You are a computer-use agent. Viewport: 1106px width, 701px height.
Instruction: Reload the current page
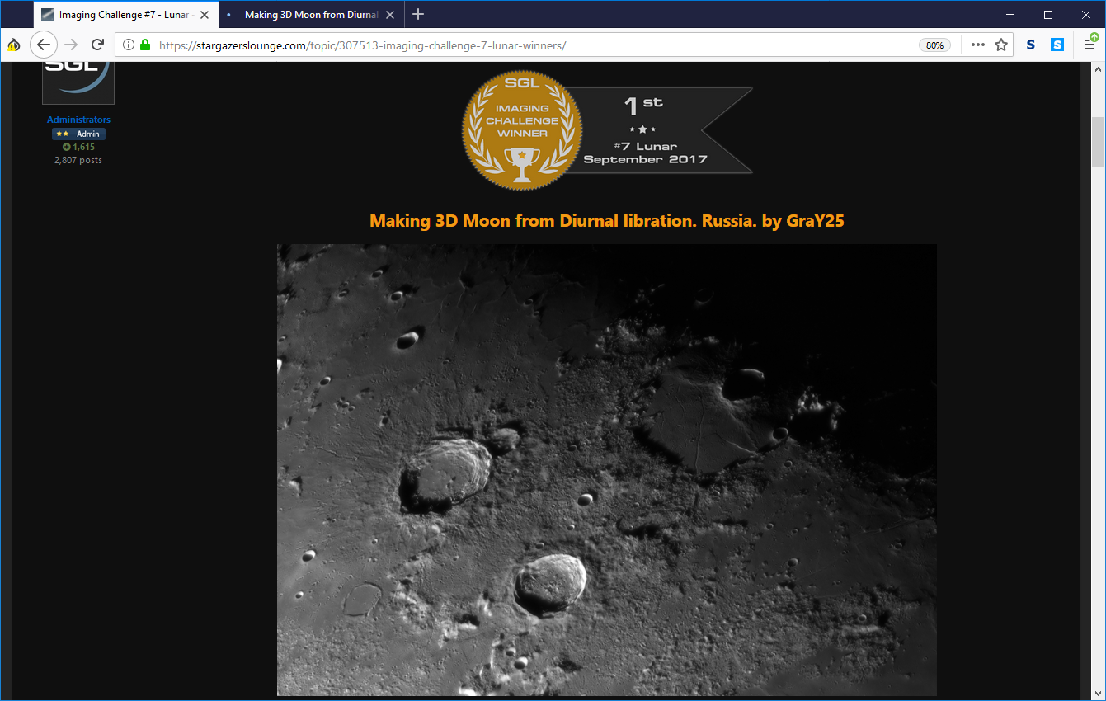coord(97,45)
